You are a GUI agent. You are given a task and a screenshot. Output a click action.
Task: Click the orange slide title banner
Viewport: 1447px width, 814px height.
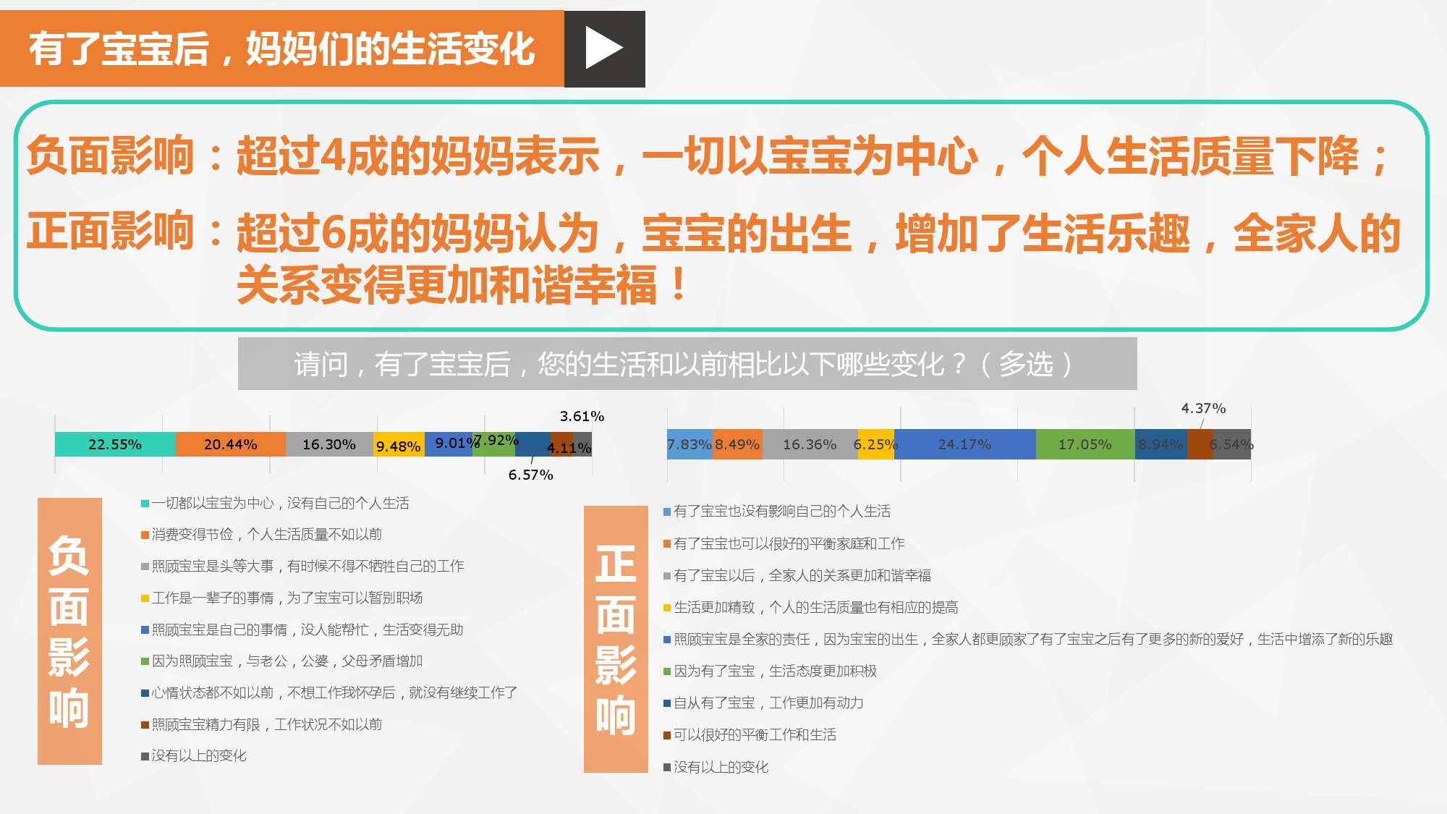[x=281, y=49]
